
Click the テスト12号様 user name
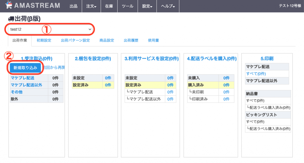point(290,6)
